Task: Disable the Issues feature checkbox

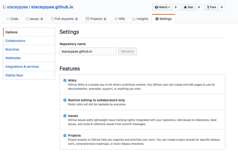Action: pyautogui.click(x=65, y=116)
